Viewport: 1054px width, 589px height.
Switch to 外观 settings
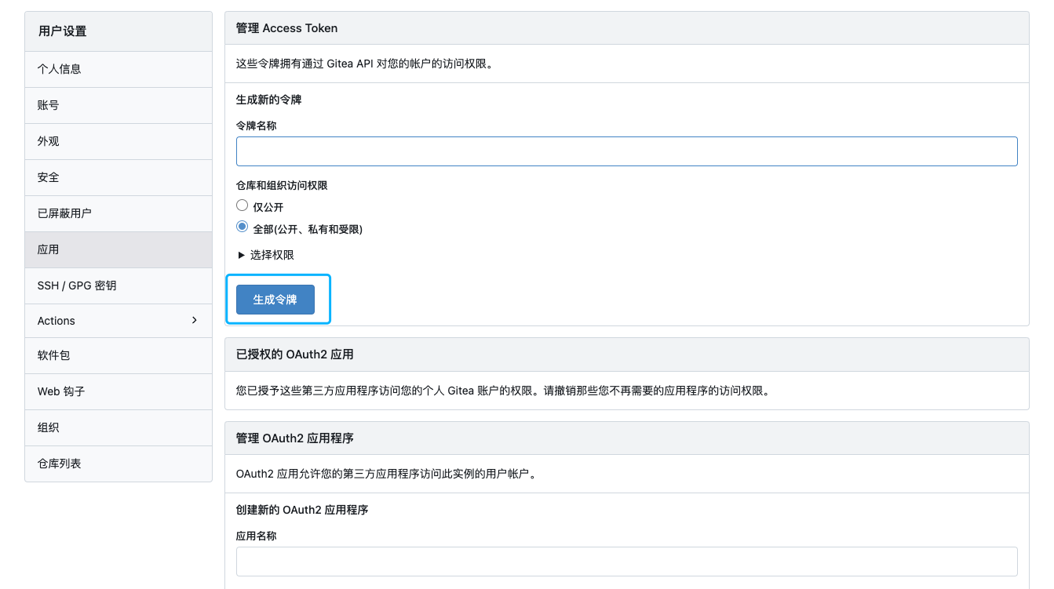47,141
